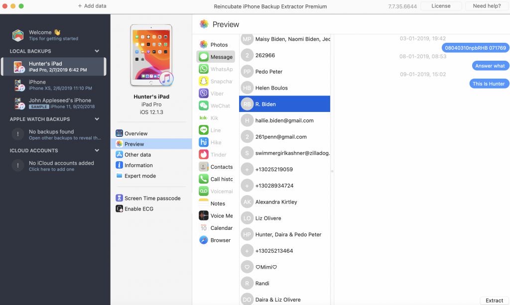The height and width of the screenshot is (305, 510).
Task: Open the Voice Memos icon
Action: (x=204, y=215)
